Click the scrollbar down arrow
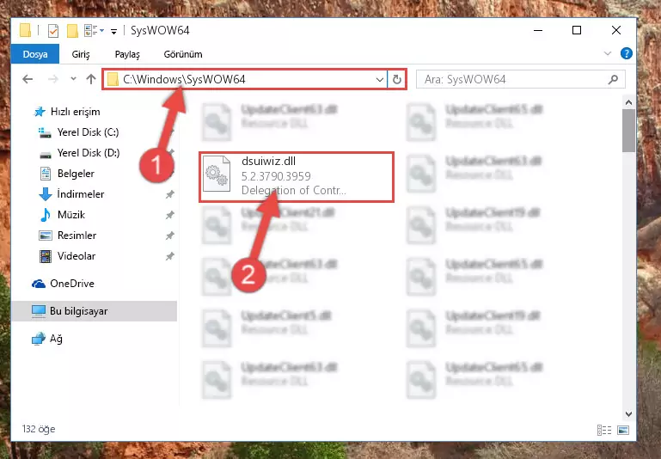Image resolution: width=661 pixels, height=459 pixels. pyautogui.click(x=628, y=414)
